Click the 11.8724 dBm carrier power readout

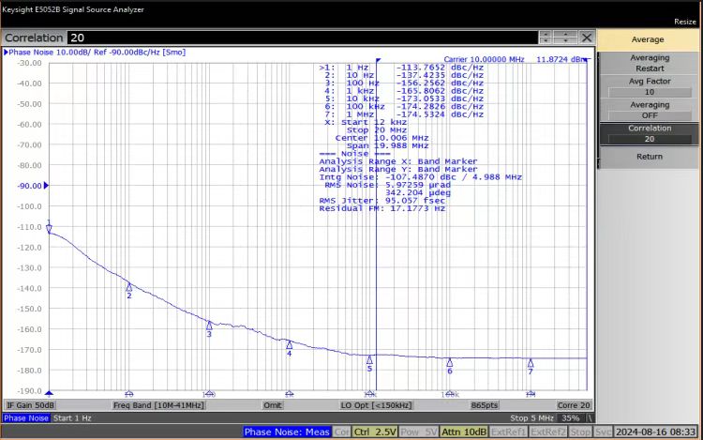(561, 59)
